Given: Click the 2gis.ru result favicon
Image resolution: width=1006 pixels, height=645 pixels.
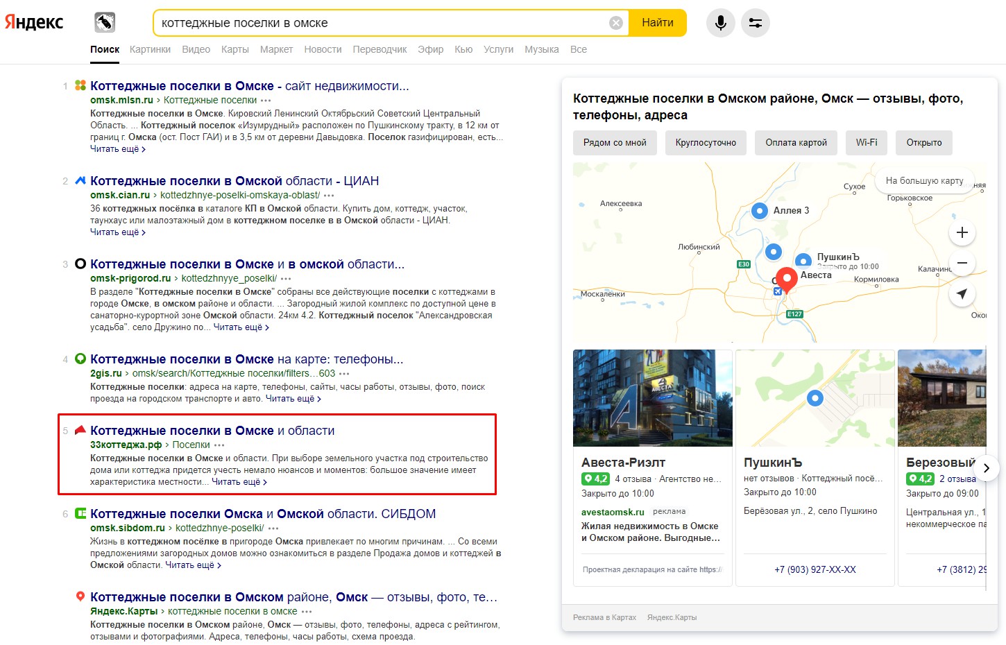Looking at the screenshot, I should click(80, 359).
